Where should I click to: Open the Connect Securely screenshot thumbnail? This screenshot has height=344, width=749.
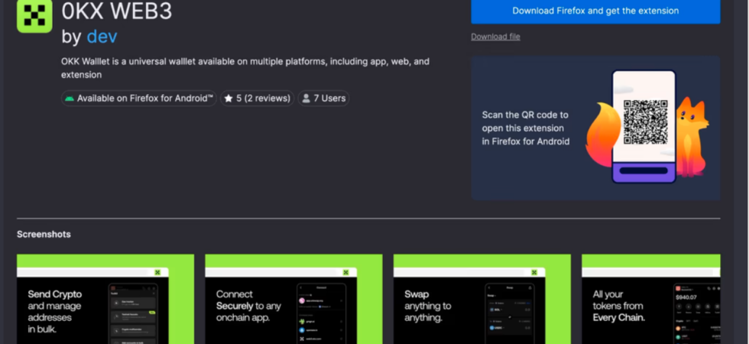pyautogui.click(x=293, y=299)
